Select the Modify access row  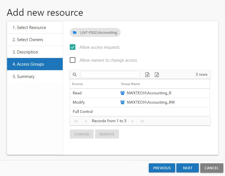(x=140, y=103)
